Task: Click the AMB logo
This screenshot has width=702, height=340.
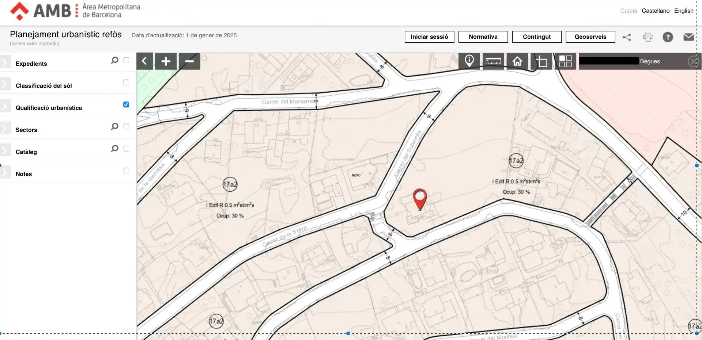Action: [75, 11]
